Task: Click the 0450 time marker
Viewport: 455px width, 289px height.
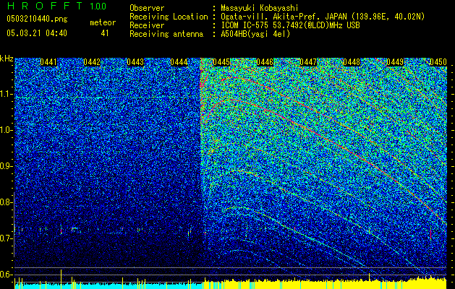Action: click(438, 62)
